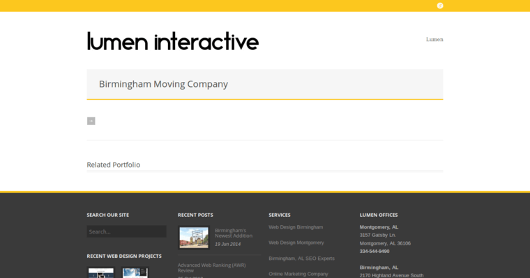Go to the Web Design Birmingham service
Image resolution: width=530 pixels, height=278 pixels.
tap(296, 227)
